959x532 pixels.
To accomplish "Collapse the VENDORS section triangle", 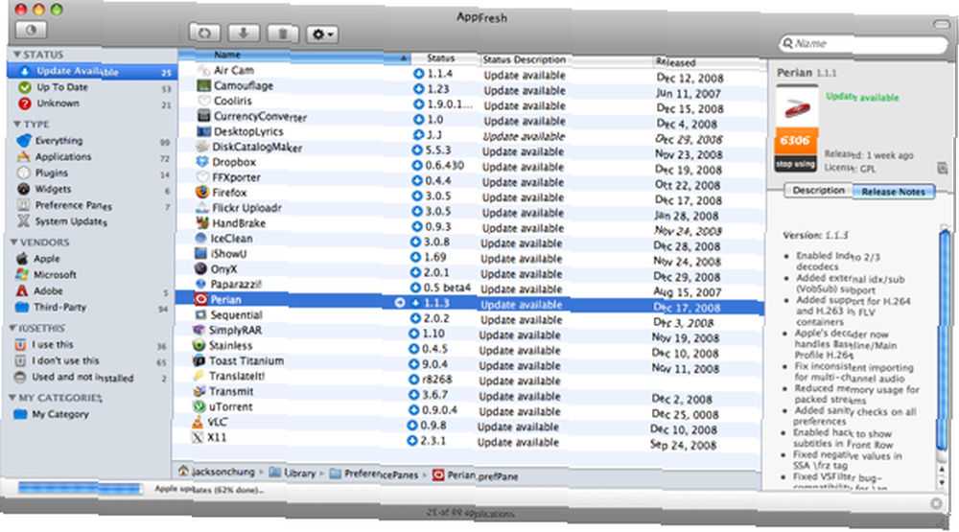I will (14, 243).
